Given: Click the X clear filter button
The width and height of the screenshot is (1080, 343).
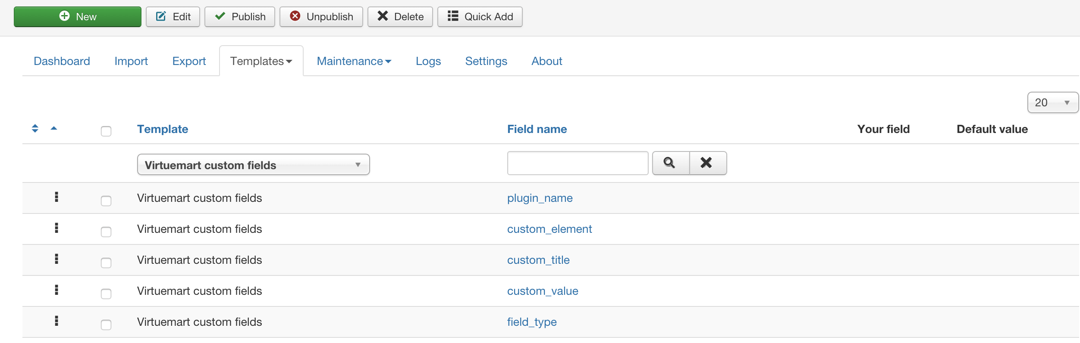Looking at the screenshot, I should (x=708, y=163).
